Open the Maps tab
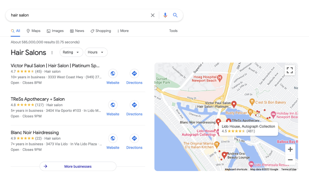 pos(33,31)
